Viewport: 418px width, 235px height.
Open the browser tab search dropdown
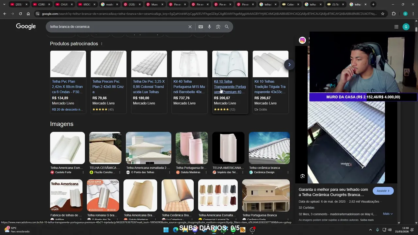[4, 4]
